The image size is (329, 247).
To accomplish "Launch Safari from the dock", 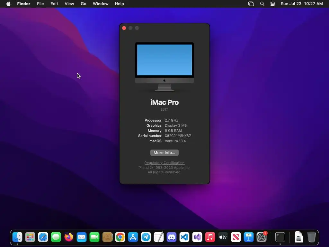I will tap(43, 237).
